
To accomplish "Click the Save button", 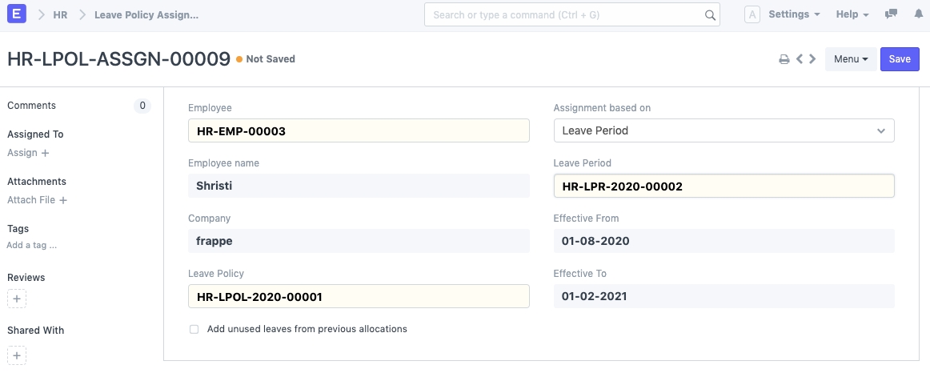I will [900, 59].
